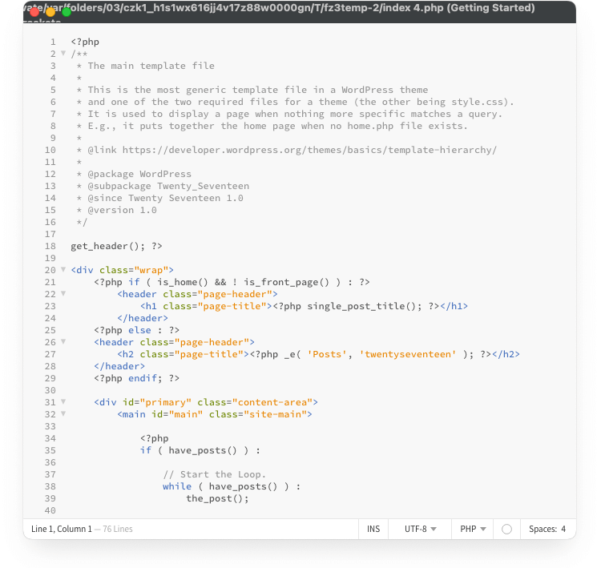Fold the second page-header block at line 26
This screenshot has width=601, height=568.
coord(63,342)
